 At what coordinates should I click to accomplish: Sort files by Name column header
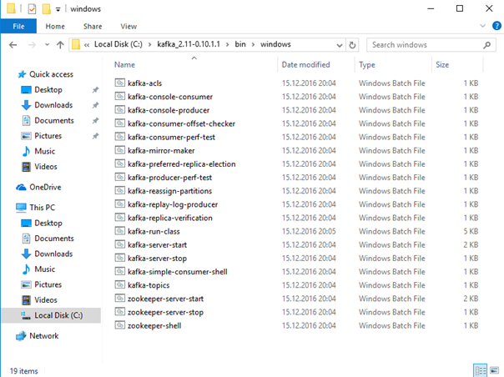124,64
